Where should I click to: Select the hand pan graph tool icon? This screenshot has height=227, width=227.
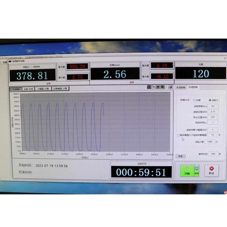click(x=154, y=87)
